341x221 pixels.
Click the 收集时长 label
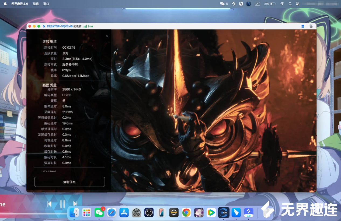pyautogui.click(x=51, y=146)
